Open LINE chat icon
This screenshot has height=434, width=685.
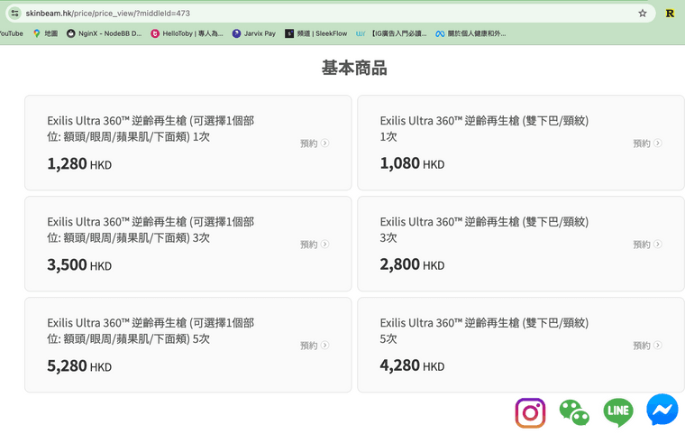click(x=618, y=412)
